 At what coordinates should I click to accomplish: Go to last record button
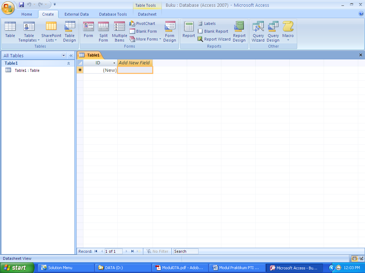[x=133, y=251]
